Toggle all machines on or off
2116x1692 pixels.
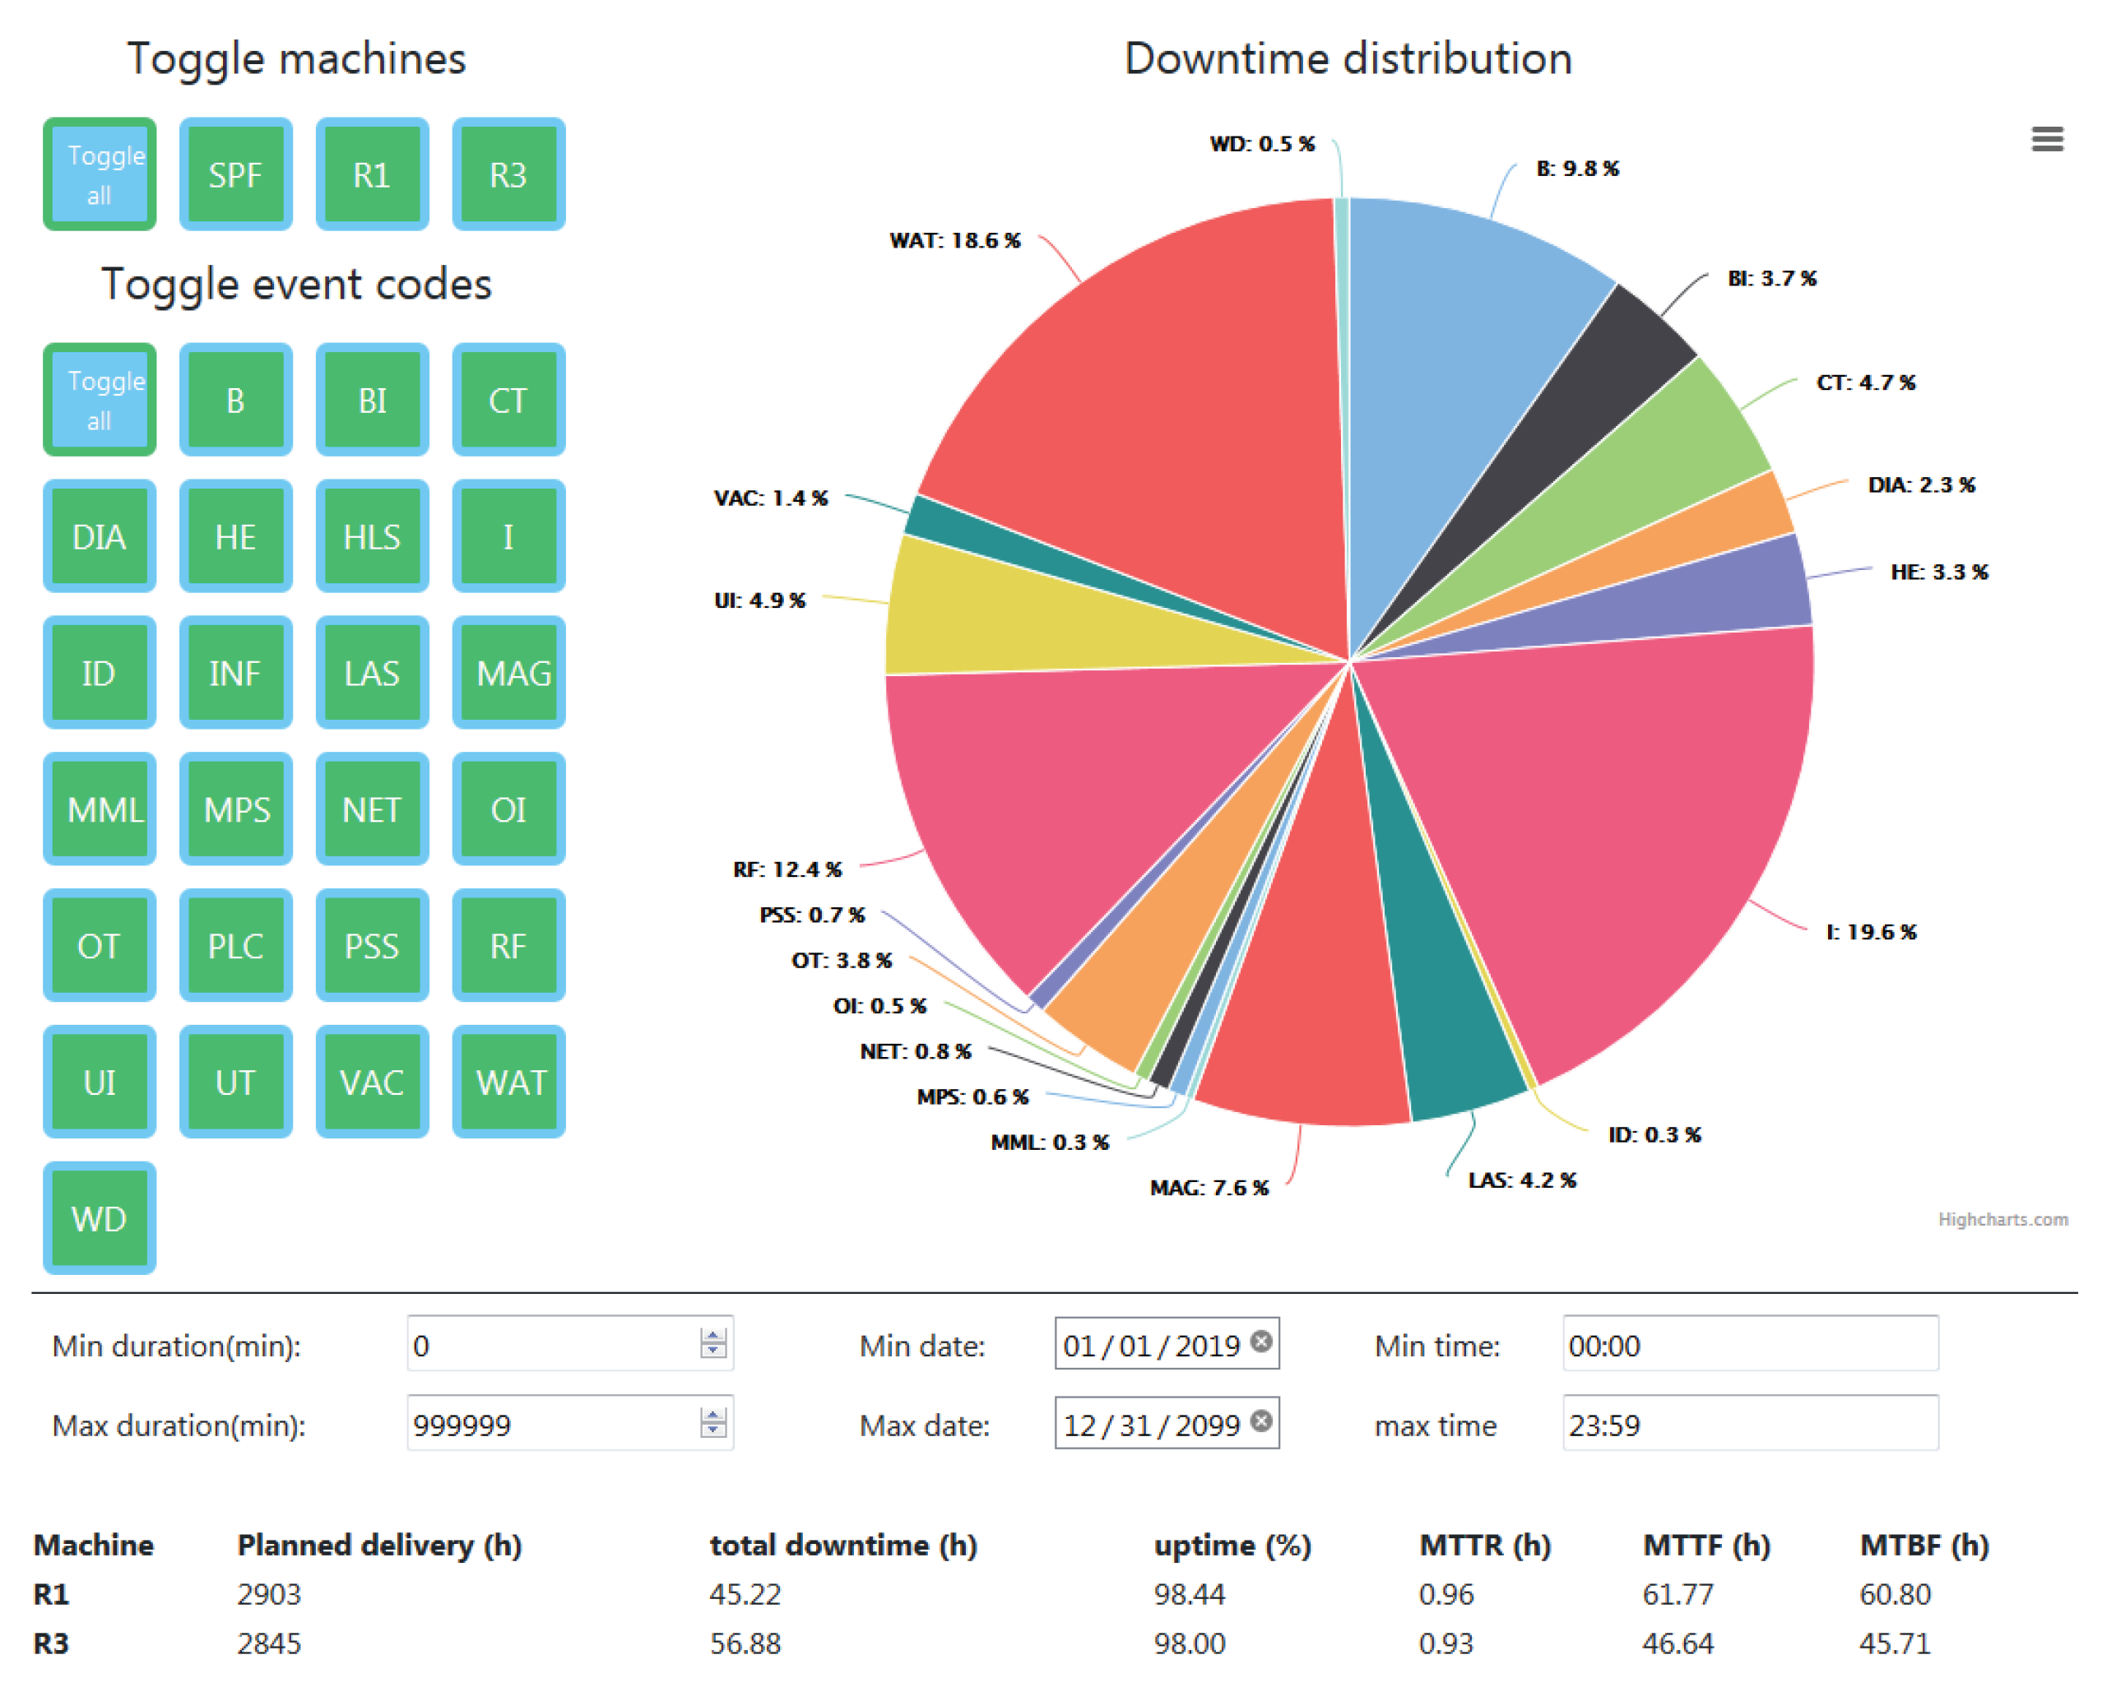[99, 174]
